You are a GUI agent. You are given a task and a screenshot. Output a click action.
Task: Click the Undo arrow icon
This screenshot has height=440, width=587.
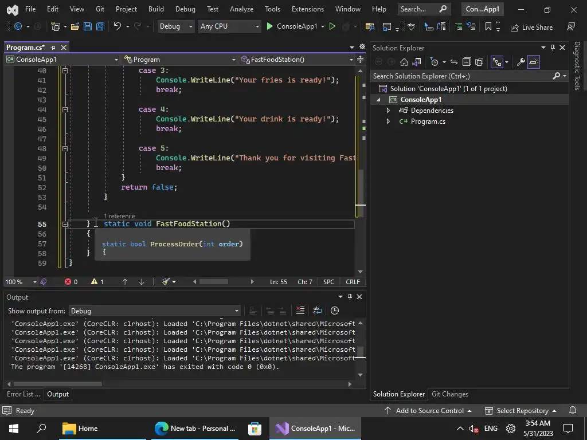pyautogui.click(x=118, y=26)
